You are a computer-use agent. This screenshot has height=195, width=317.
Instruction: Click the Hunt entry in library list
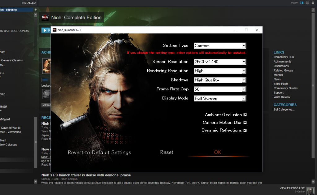[3, 141]
